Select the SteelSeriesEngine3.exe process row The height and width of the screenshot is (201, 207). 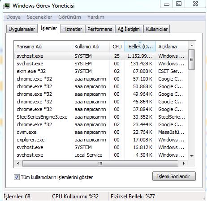(x=101, y=117)
